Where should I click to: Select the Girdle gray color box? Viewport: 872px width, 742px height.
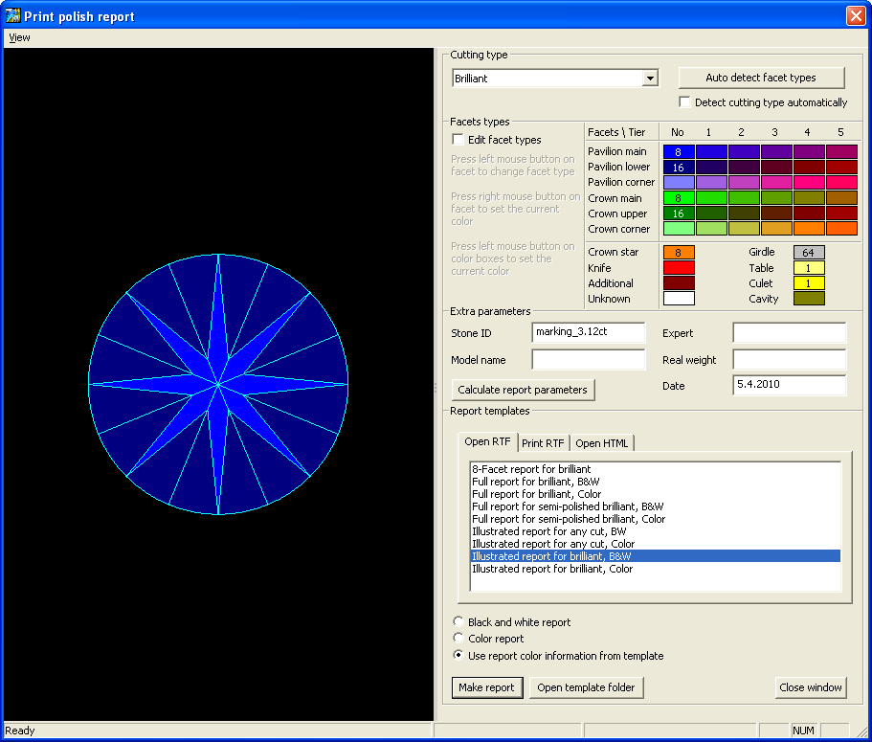click(x=808, y=253)
